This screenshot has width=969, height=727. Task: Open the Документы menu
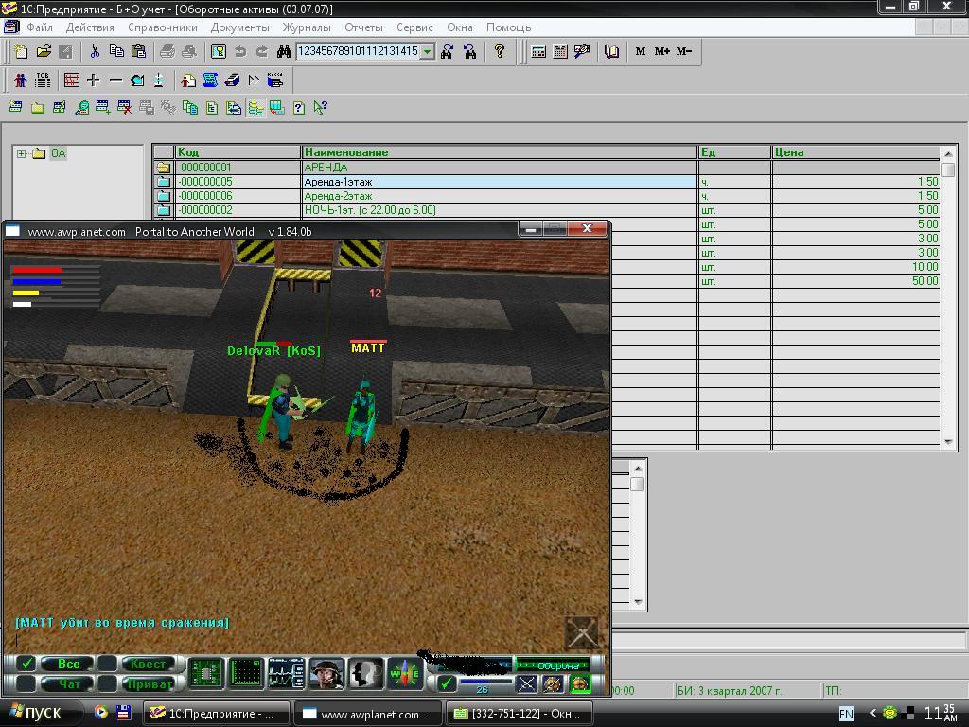[239, 27]
